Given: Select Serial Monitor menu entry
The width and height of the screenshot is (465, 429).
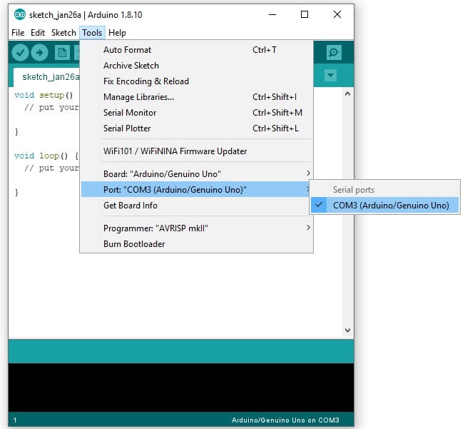Looking at the screenshot, I should click(x=197, y=113).
